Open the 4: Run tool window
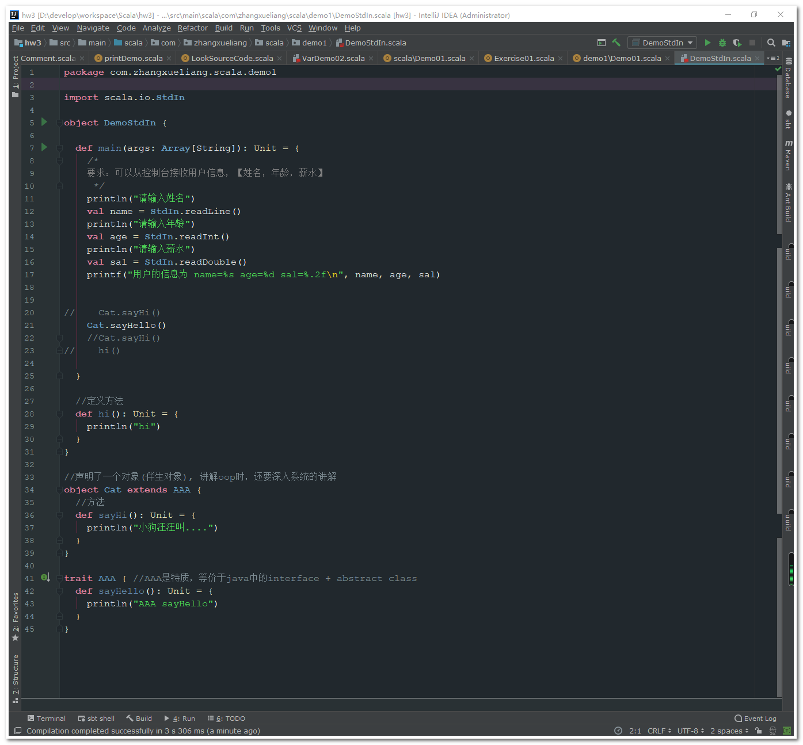This screenshot has width=803, height=745. click(180, 718)
